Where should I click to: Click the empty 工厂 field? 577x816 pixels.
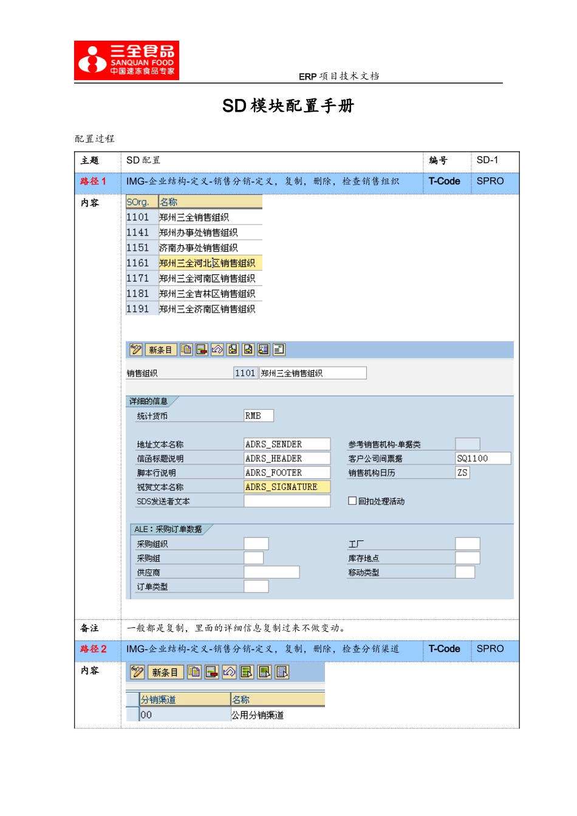pos(468,544)
